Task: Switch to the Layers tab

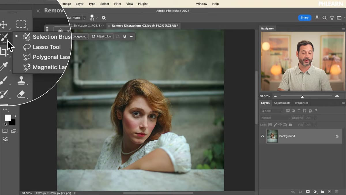Action: 265,103
